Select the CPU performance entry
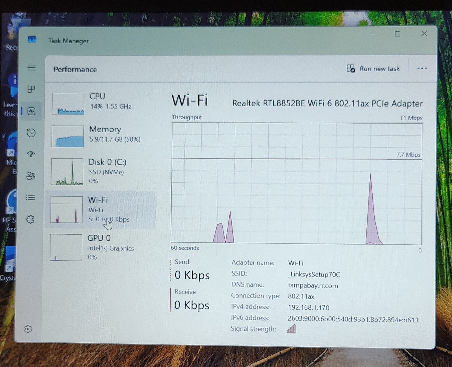Screen dimensions: 452x367 pos(101,103)
